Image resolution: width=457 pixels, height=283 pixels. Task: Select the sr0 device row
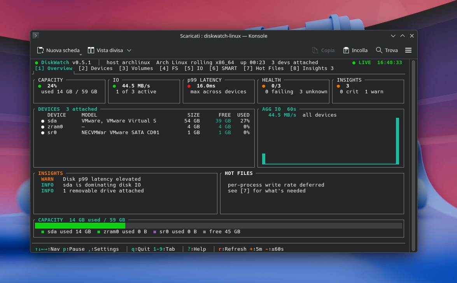145,132
